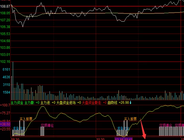Click the 103.01 price axis label

5,55
